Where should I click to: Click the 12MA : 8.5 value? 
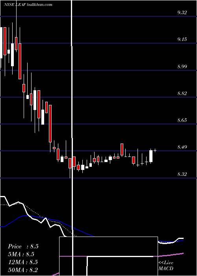coord(23,262)
